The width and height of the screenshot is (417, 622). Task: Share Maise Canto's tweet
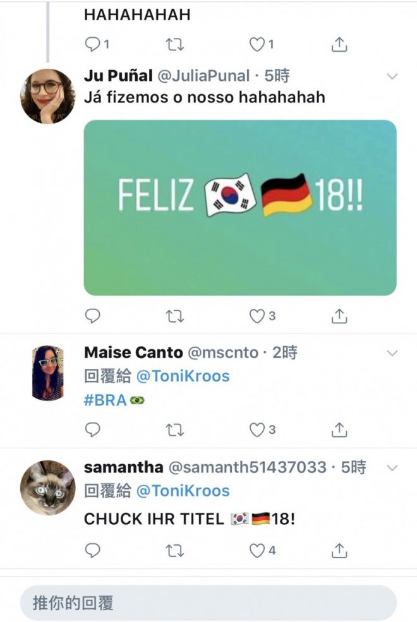pos(339,430)
